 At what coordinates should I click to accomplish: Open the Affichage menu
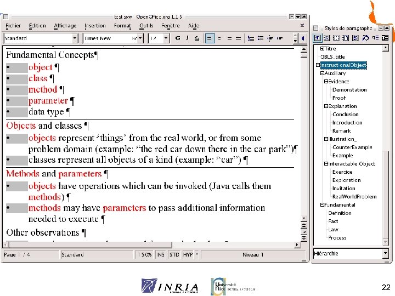tap(65, 26)
